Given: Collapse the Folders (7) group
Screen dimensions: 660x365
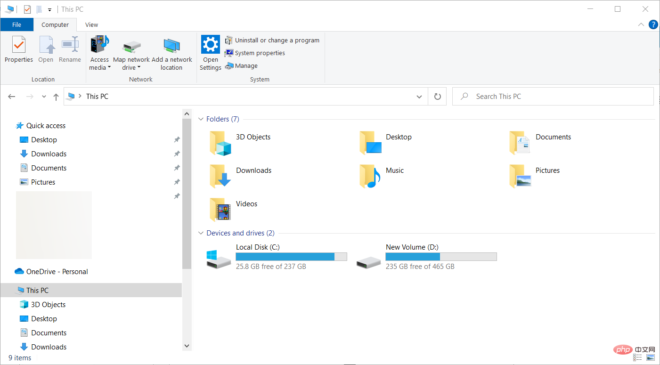Looking at the screenshot, I should tap(201, 120).
